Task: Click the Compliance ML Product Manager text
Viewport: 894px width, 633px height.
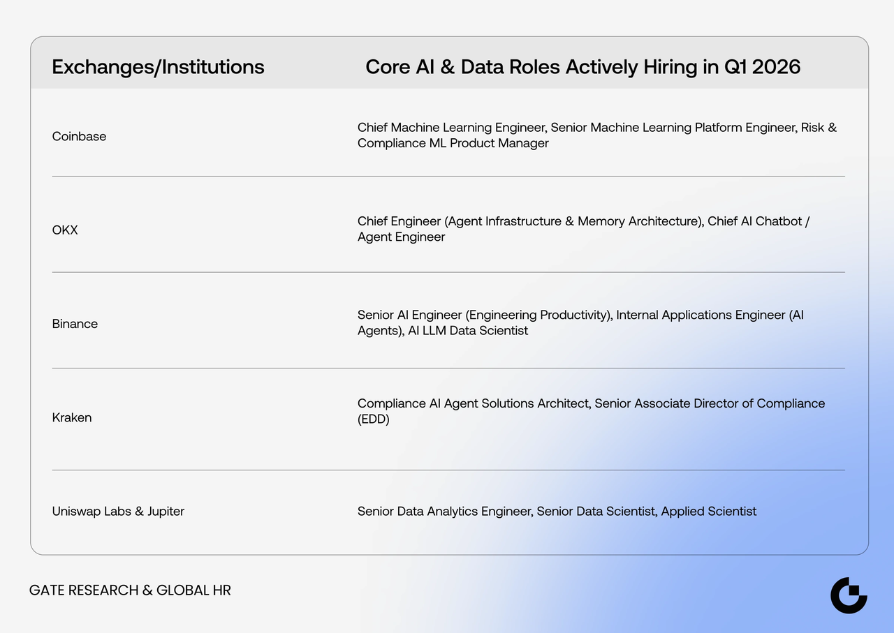Action: tap(453, 143)
